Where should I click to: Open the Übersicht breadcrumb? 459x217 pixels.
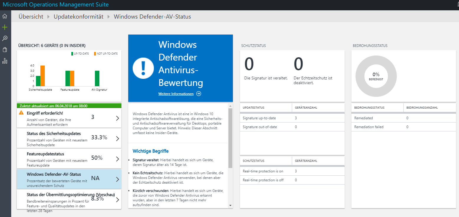click(31, 17)
